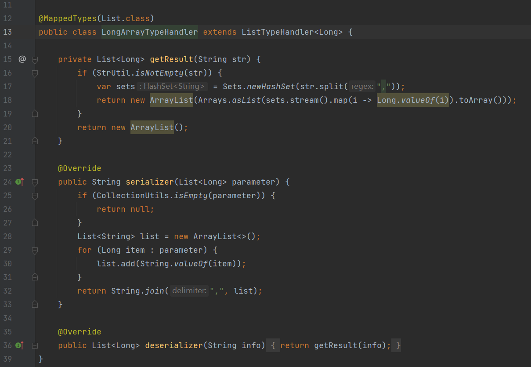
Task: Click the collapsed opening brace placeholder in deserializer
Action: [x=273, y=345]
